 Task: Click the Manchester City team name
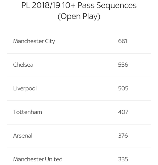[34, 41]
